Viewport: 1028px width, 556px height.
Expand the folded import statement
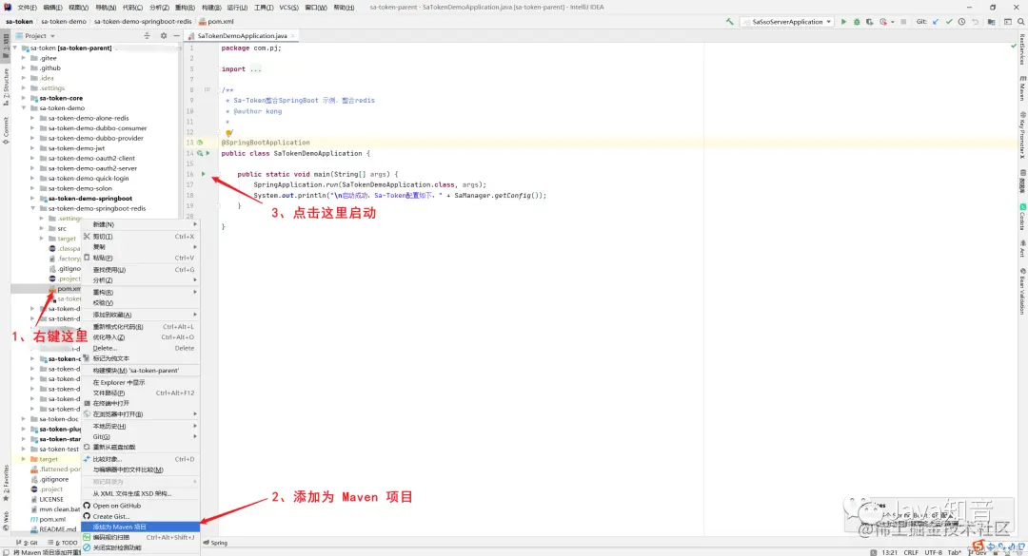point(255,68)
